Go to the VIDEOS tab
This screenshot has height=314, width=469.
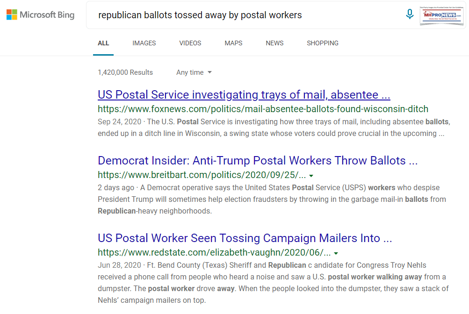point(190,43)
